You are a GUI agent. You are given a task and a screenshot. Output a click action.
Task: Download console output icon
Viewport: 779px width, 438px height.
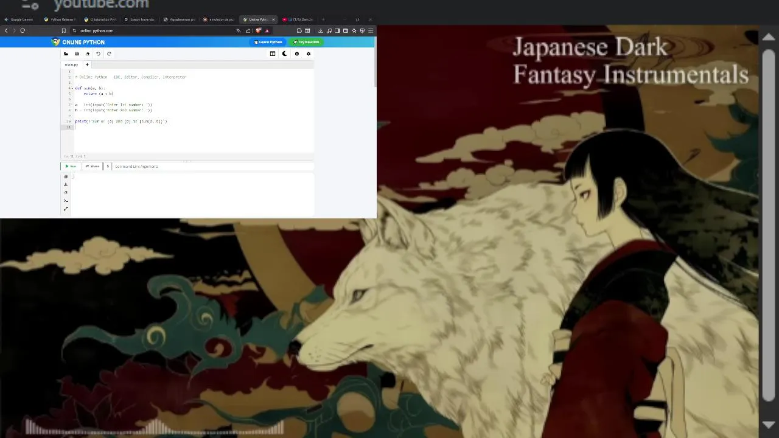tap(66, 184)
